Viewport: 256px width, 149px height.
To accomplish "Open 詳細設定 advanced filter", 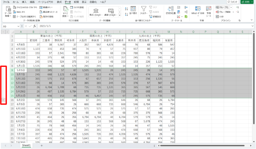I will pyautogui.click(x=155, y=17).
